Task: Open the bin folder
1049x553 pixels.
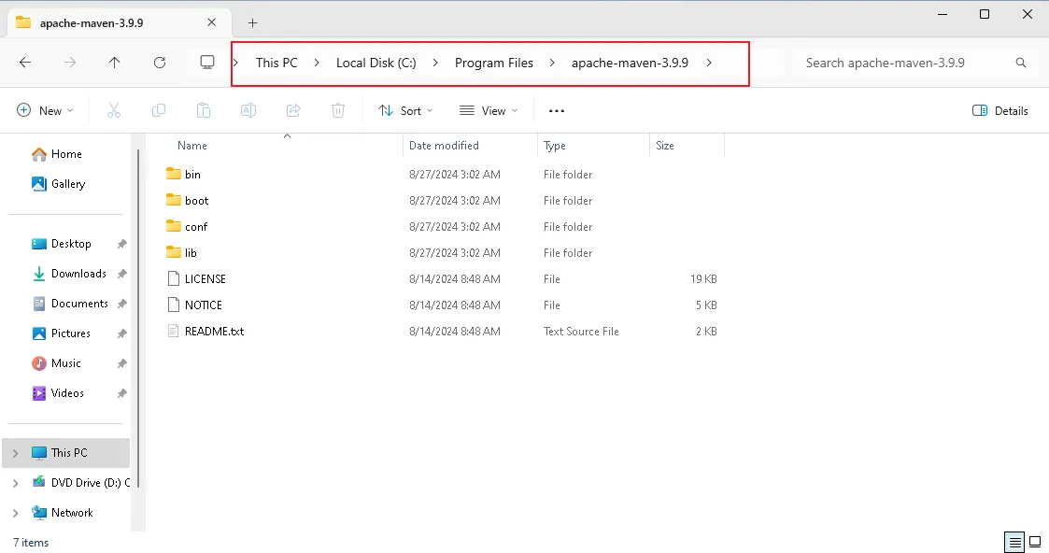Action: [192, 175]
